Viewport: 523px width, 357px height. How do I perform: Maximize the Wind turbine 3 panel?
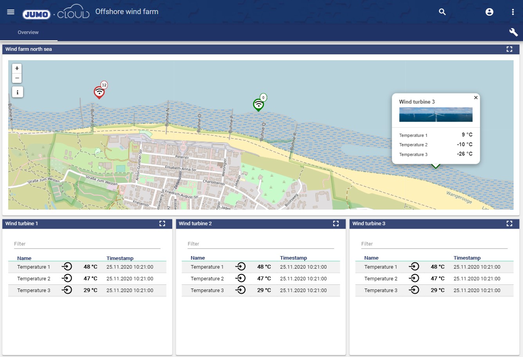coord(509,223)
